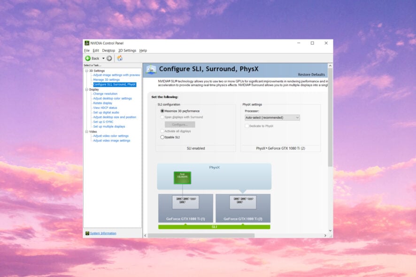
Task: Click the vertical scrollbar thumb
Action: (x=330, y=117)
